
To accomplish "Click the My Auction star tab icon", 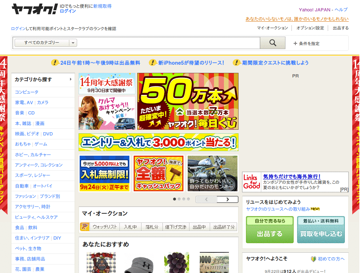I will (x=85, y=226).
